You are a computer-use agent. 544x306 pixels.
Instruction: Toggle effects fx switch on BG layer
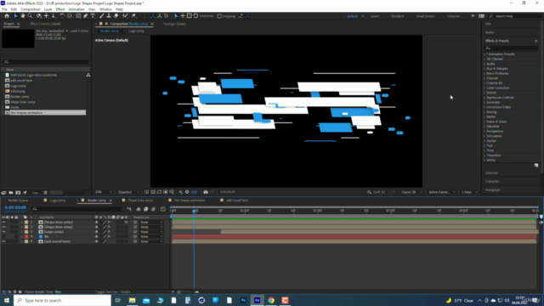click(109, 236)
